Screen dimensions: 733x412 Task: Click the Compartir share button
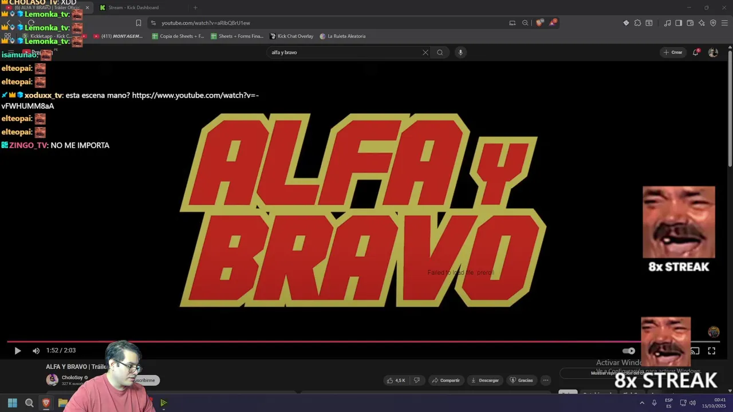point(446,381)
